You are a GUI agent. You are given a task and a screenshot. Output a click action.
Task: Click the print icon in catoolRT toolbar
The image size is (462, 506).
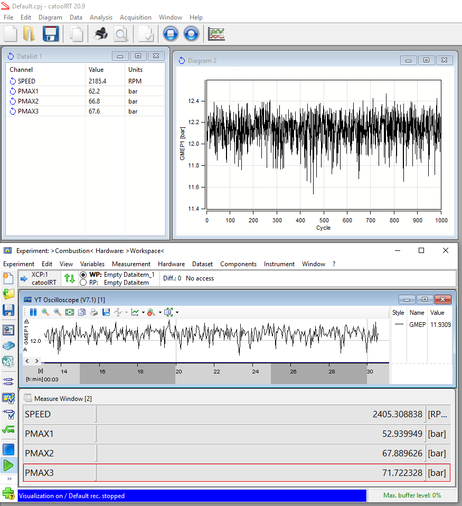pos(101,34)
